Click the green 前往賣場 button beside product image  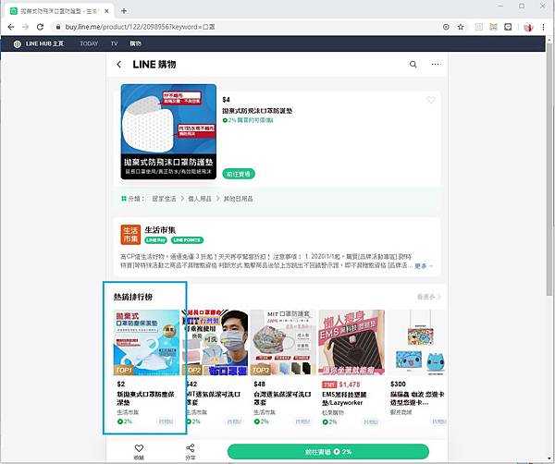coord(239,174)
